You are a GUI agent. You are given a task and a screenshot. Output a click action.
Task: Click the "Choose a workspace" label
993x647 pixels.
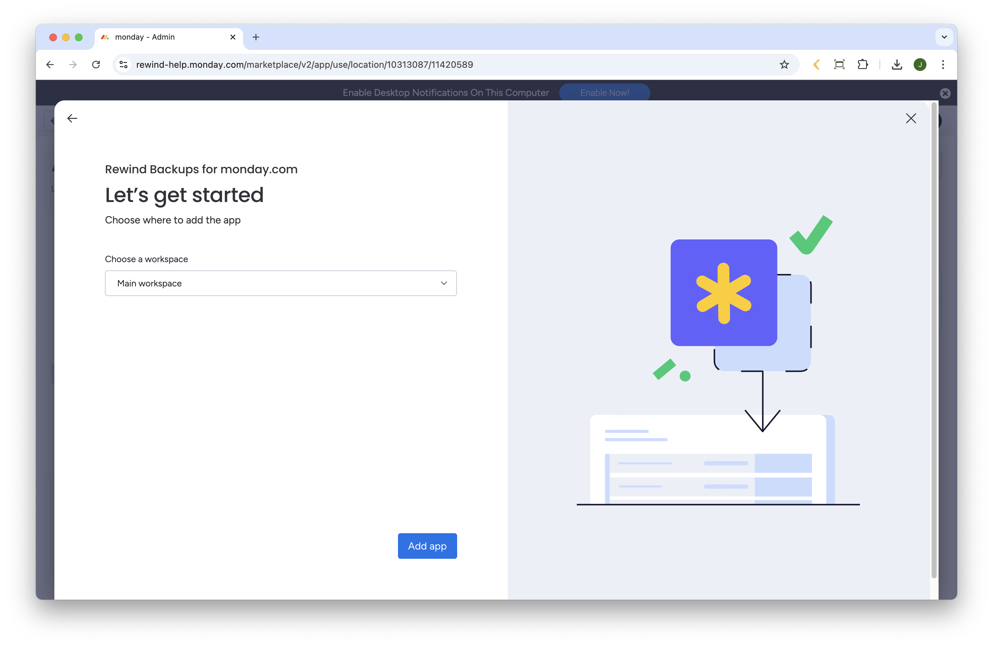point(147,259)
